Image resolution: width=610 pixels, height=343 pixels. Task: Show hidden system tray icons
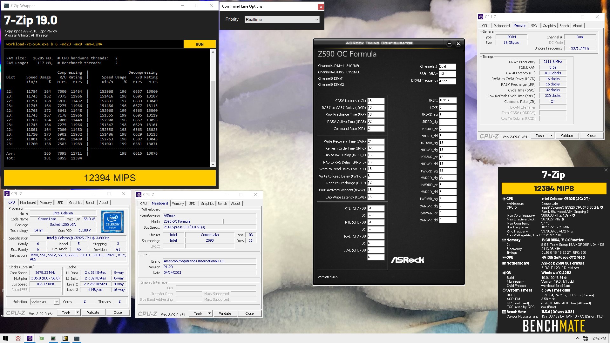(x=577, y=338)
